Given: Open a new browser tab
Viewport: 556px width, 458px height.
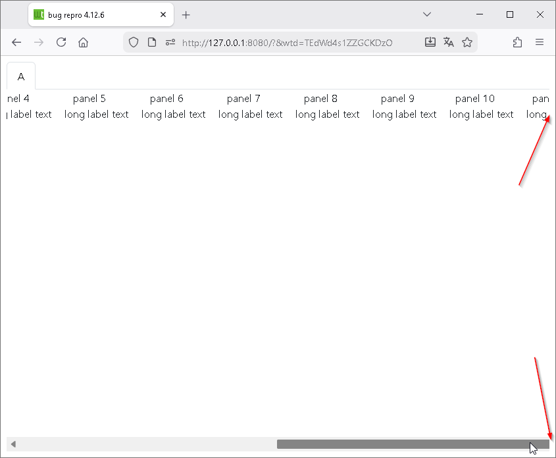Looking at the screenshot, I should [186, 14].
